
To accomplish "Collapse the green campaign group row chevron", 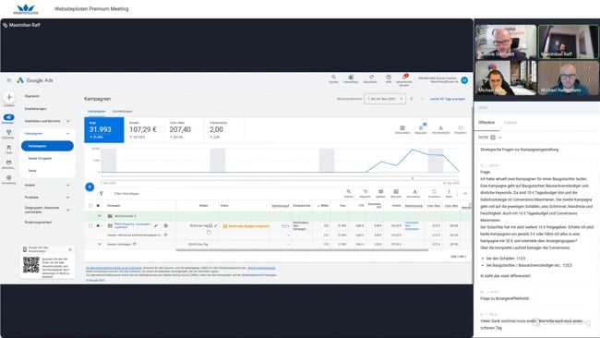I will point(100,216).
